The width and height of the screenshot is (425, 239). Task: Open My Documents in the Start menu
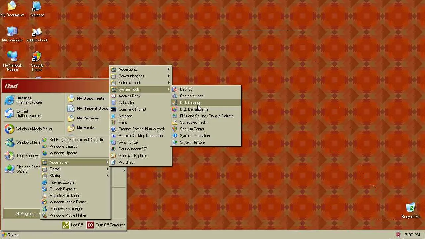pyautogui.click(x=87, y=98)
